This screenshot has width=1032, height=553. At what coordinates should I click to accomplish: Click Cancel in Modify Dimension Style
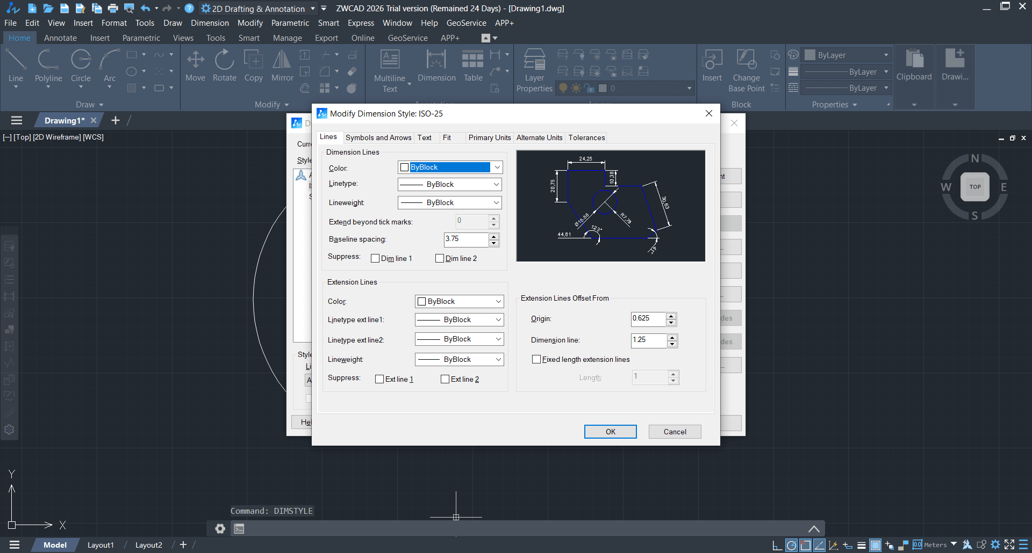click(x=675, y=432)
